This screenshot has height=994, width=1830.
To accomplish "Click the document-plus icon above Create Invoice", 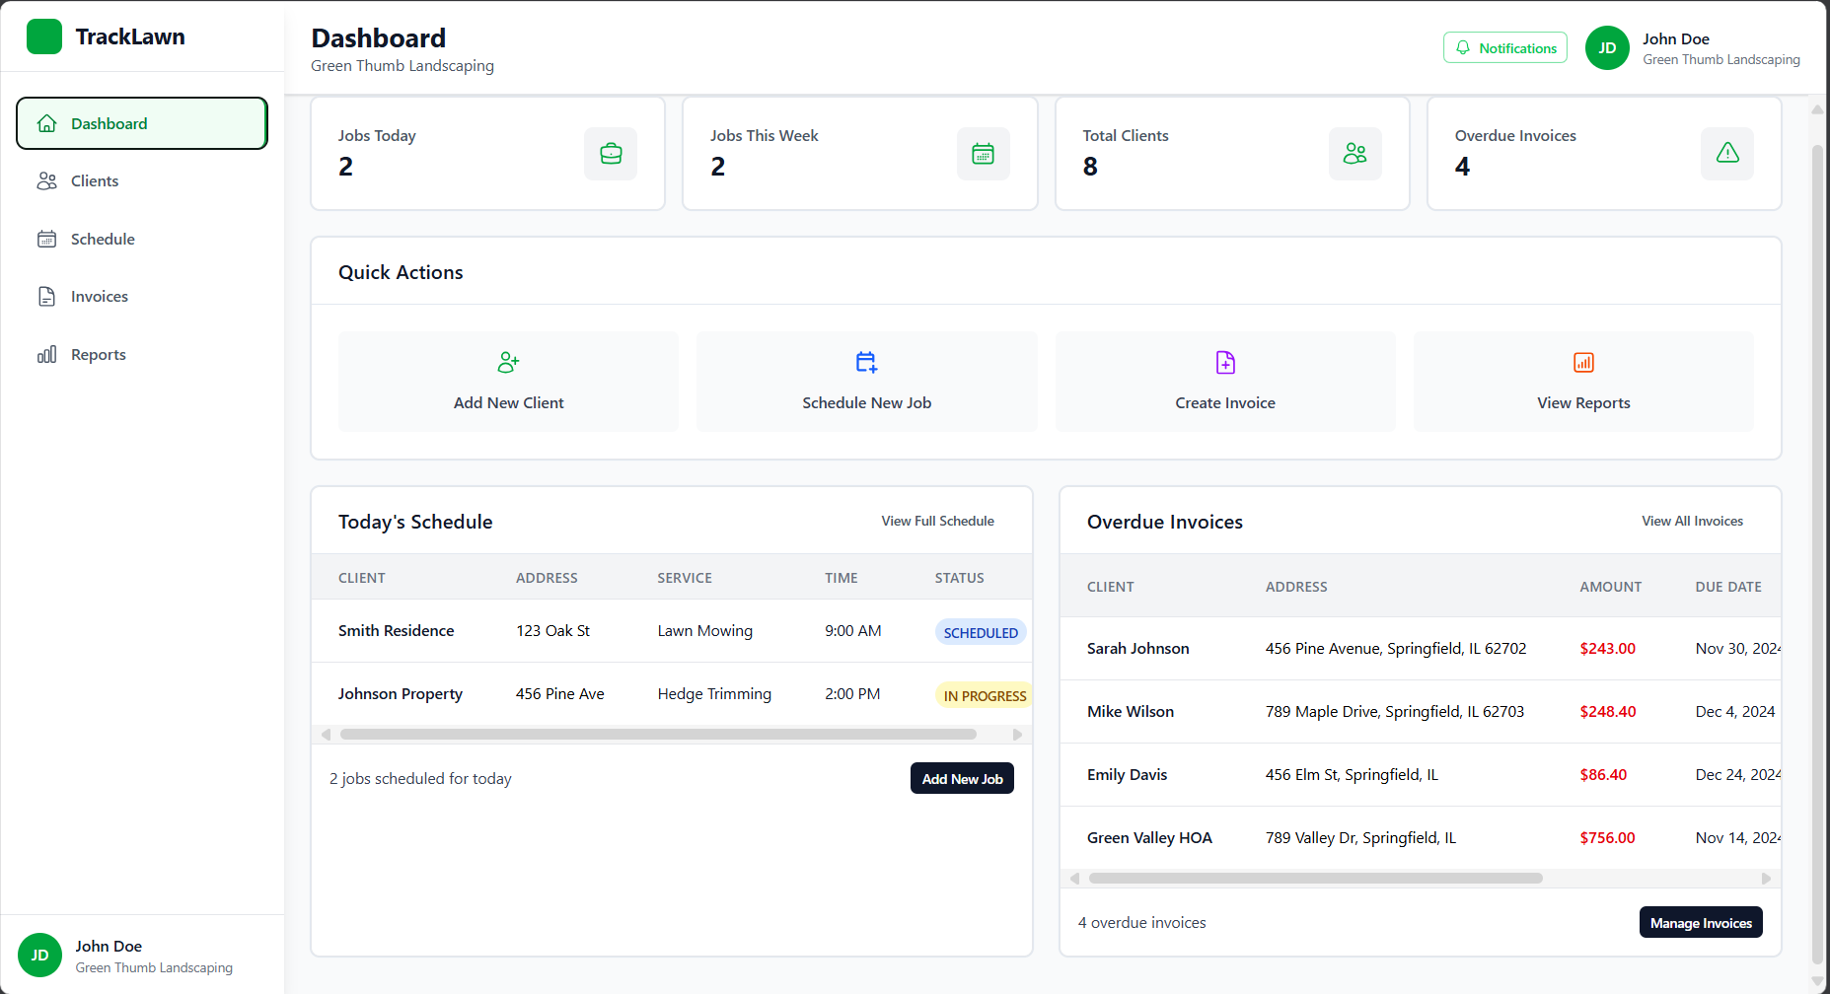I will pyautogui.click(x=1225, y=363).
